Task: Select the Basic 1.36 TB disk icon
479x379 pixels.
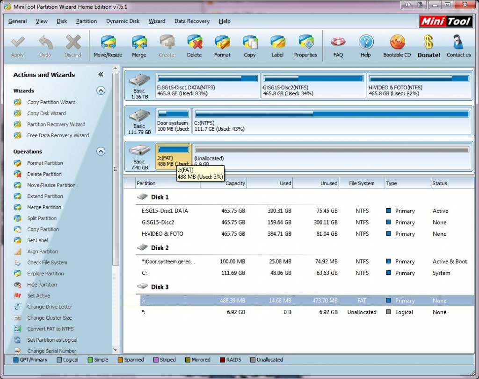Action: (139, 80)
